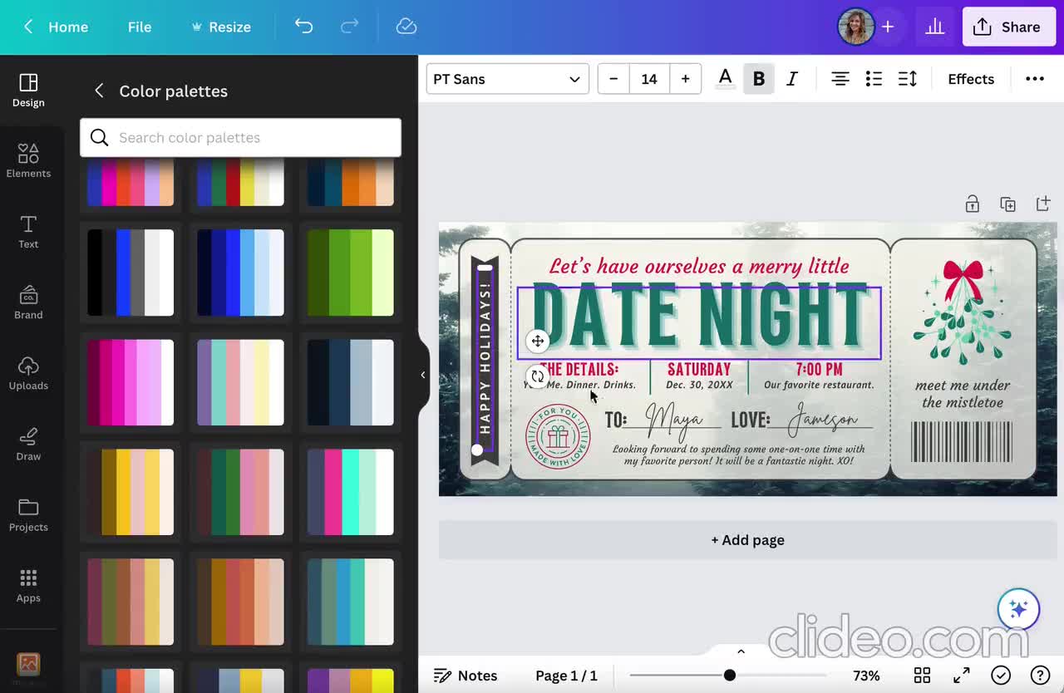Toggle bulleted list
The height and width of the screenshot is (693, 1064).
tap(874, 79)
